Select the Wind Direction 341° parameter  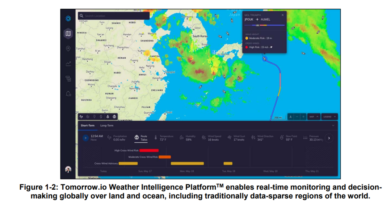coord(262,138)
